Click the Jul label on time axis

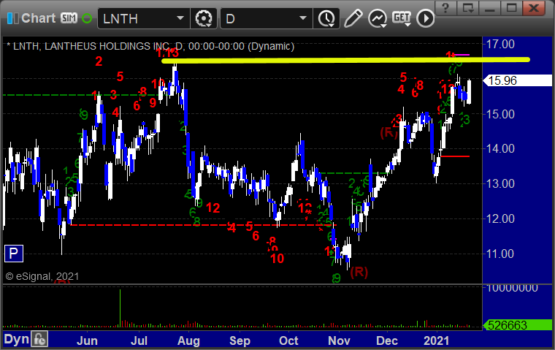pos(139,341)
